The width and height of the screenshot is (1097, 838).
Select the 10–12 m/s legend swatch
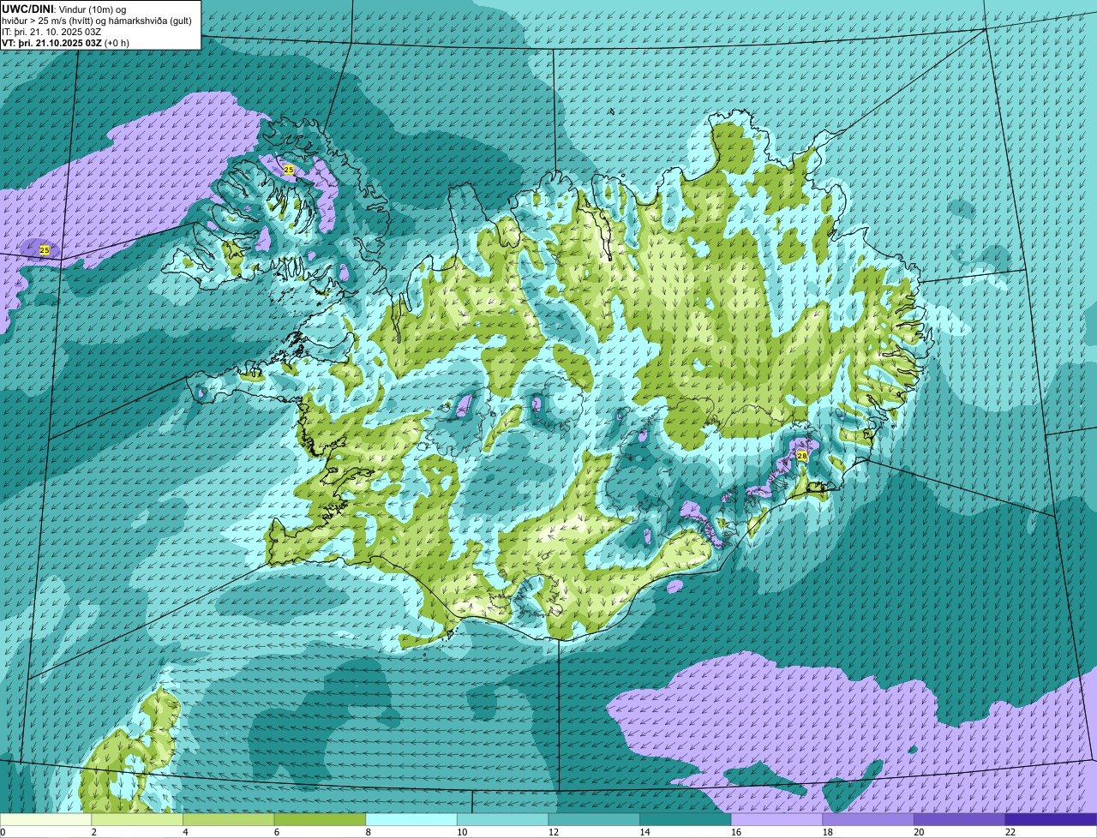click(503, 819)
